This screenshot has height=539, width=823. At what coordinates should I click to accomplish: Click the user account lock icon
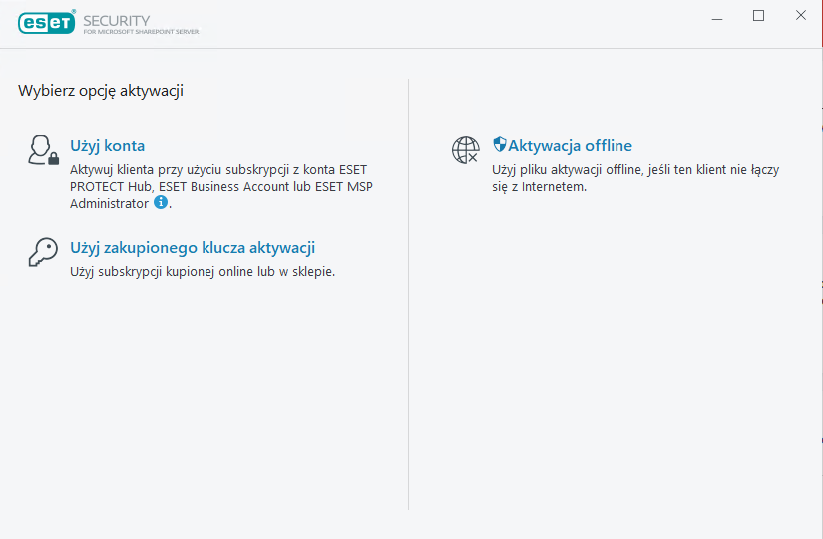coord(43,150)
